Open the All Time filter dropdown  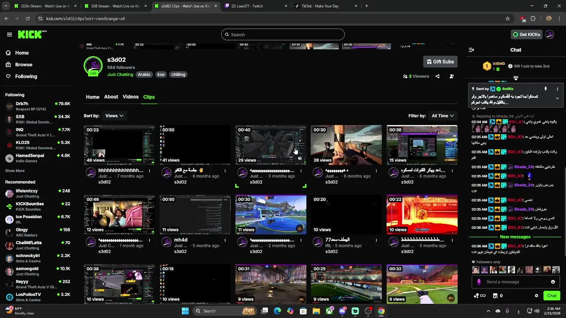(x=443, y=116)
